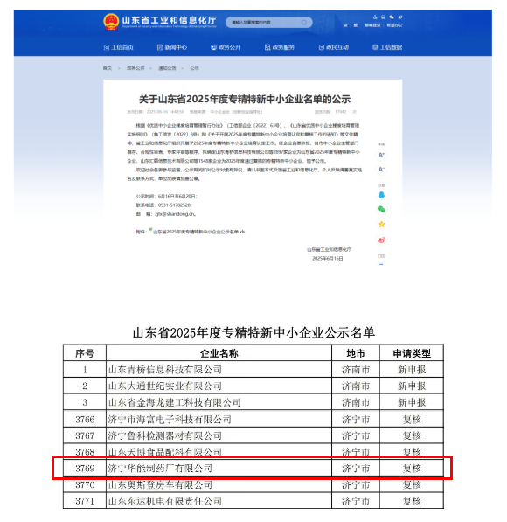This screenshot has width=507, height=522.
Task: Open the 工信首页 navigation tab
Action: click(x=119, y=47)
